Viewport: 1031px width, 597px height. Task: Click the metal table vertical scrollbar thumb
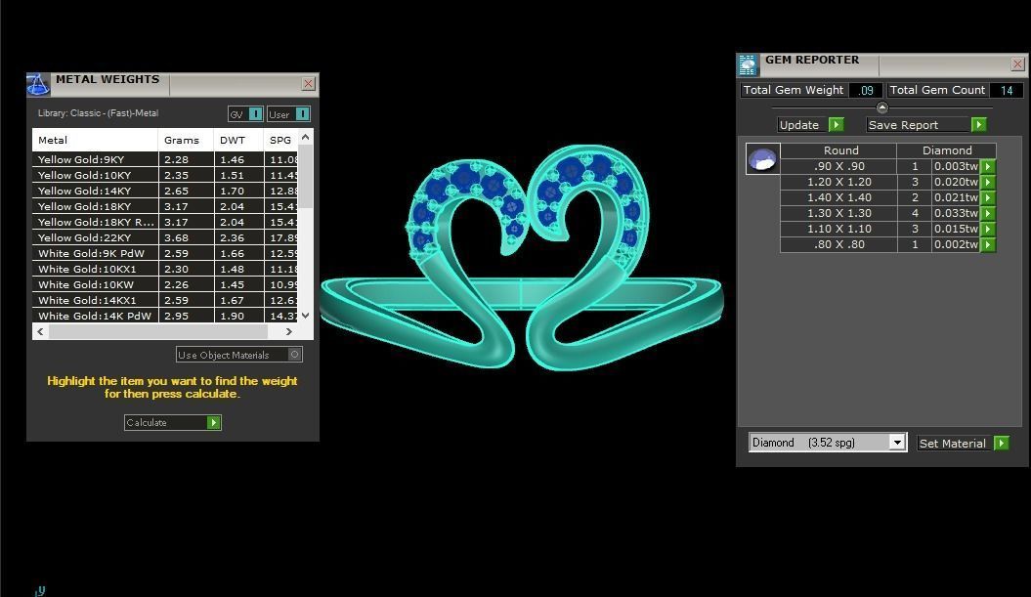click(305, 176)
